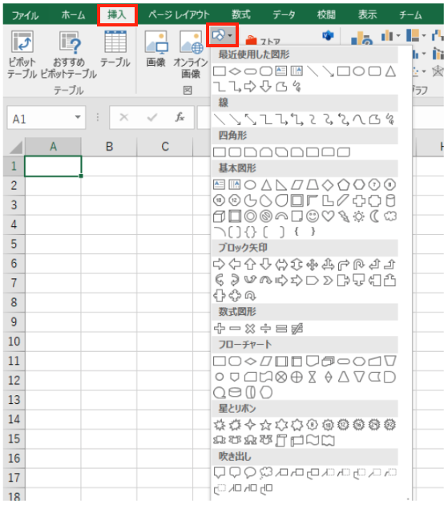This screenshot has height=505, width=448.
Task: Switch to the 数式 tab
Action: click(241, 15)
